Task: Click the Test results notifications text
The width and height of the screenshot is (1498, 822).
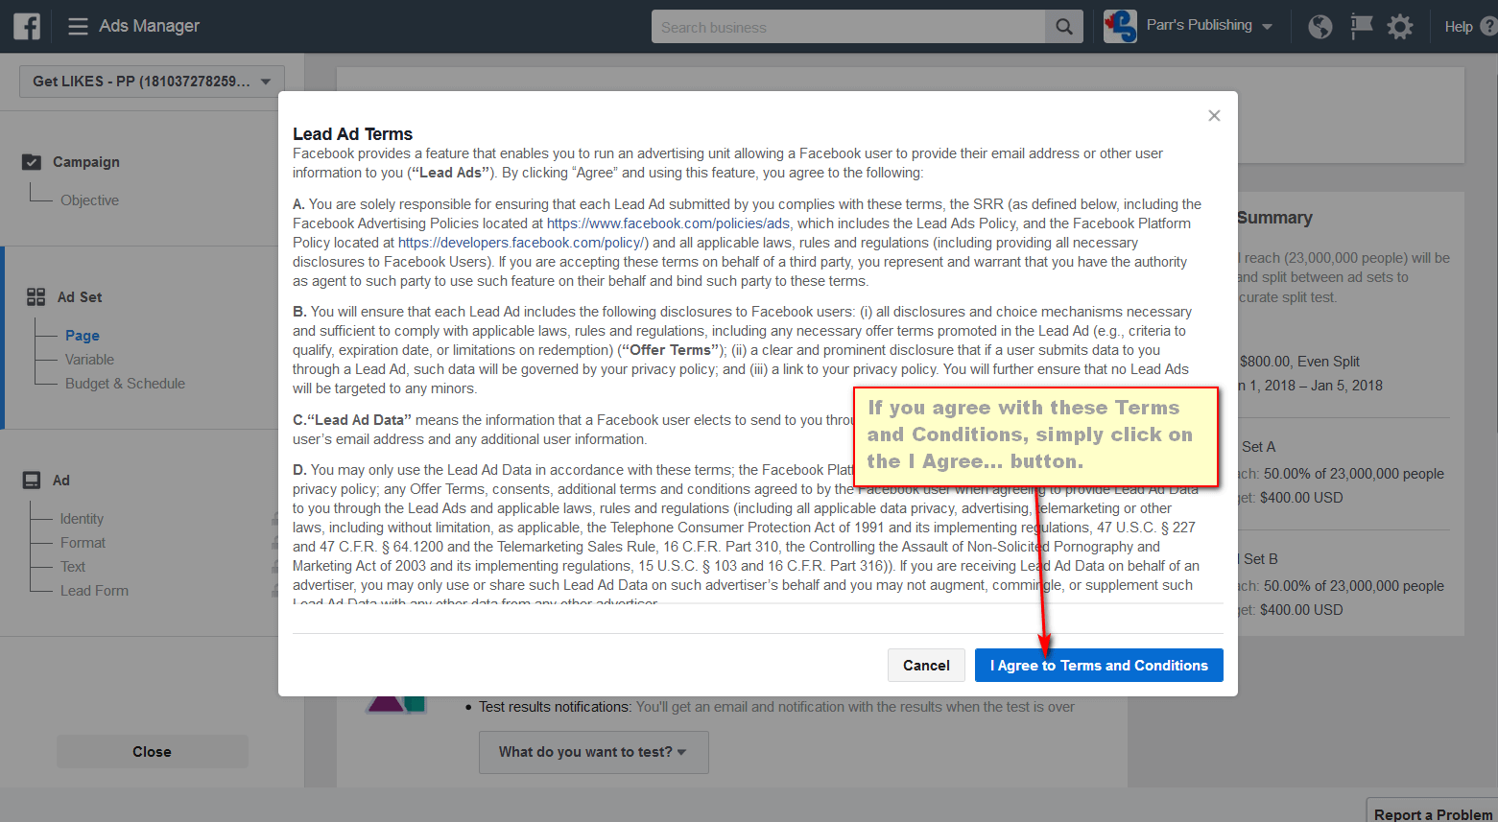Action: pos(555,707)
